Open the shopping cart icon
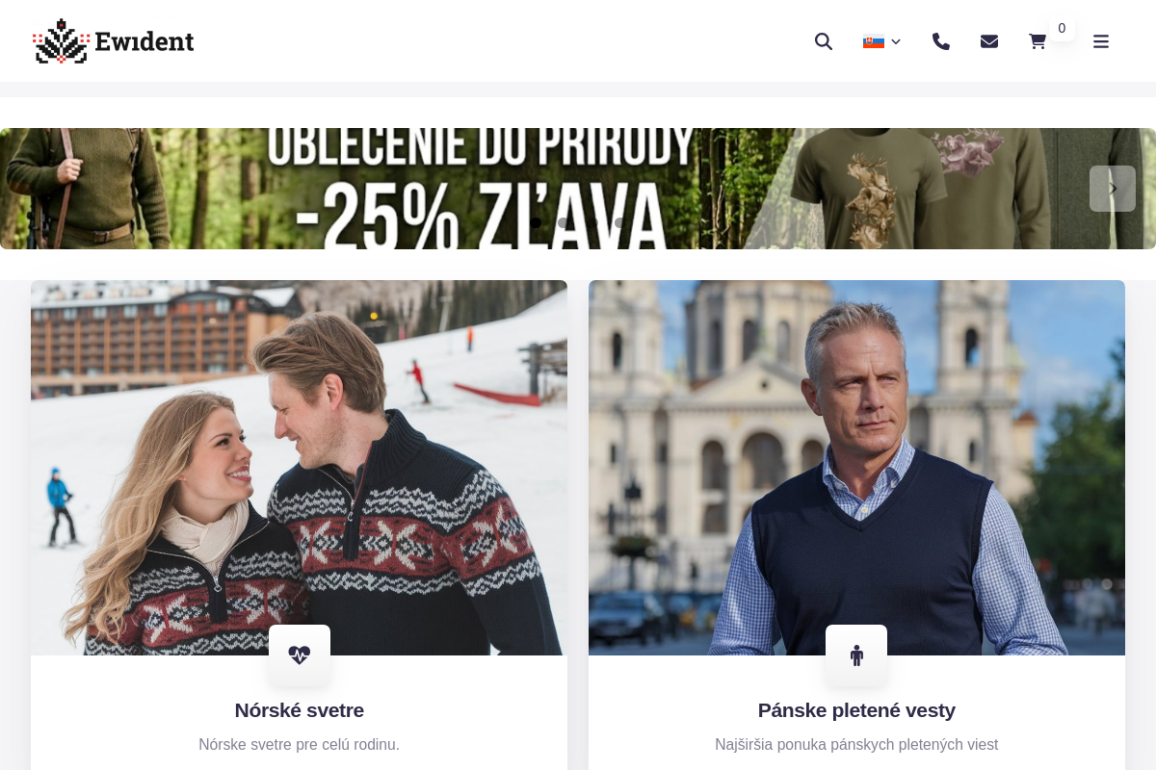1156x770 pixels. [x=1038, y=41]
